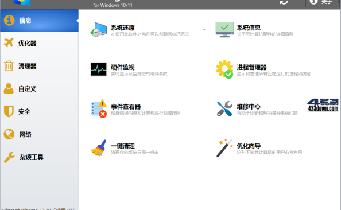This screenshot has width=341, height=210.
Task: Start 一键清理 via its title
Action: click(123, 146)
